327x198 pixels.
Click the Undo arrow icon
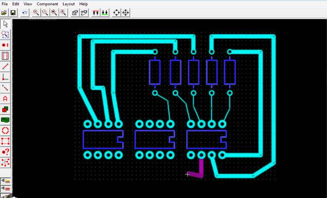pos(25,13)
